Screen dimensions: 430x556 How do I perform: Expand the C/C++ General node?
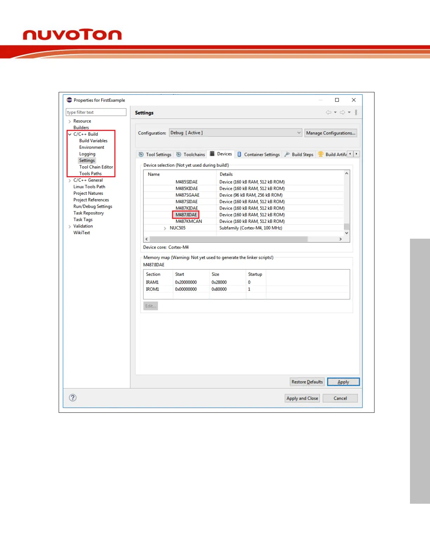pos(70,180)
